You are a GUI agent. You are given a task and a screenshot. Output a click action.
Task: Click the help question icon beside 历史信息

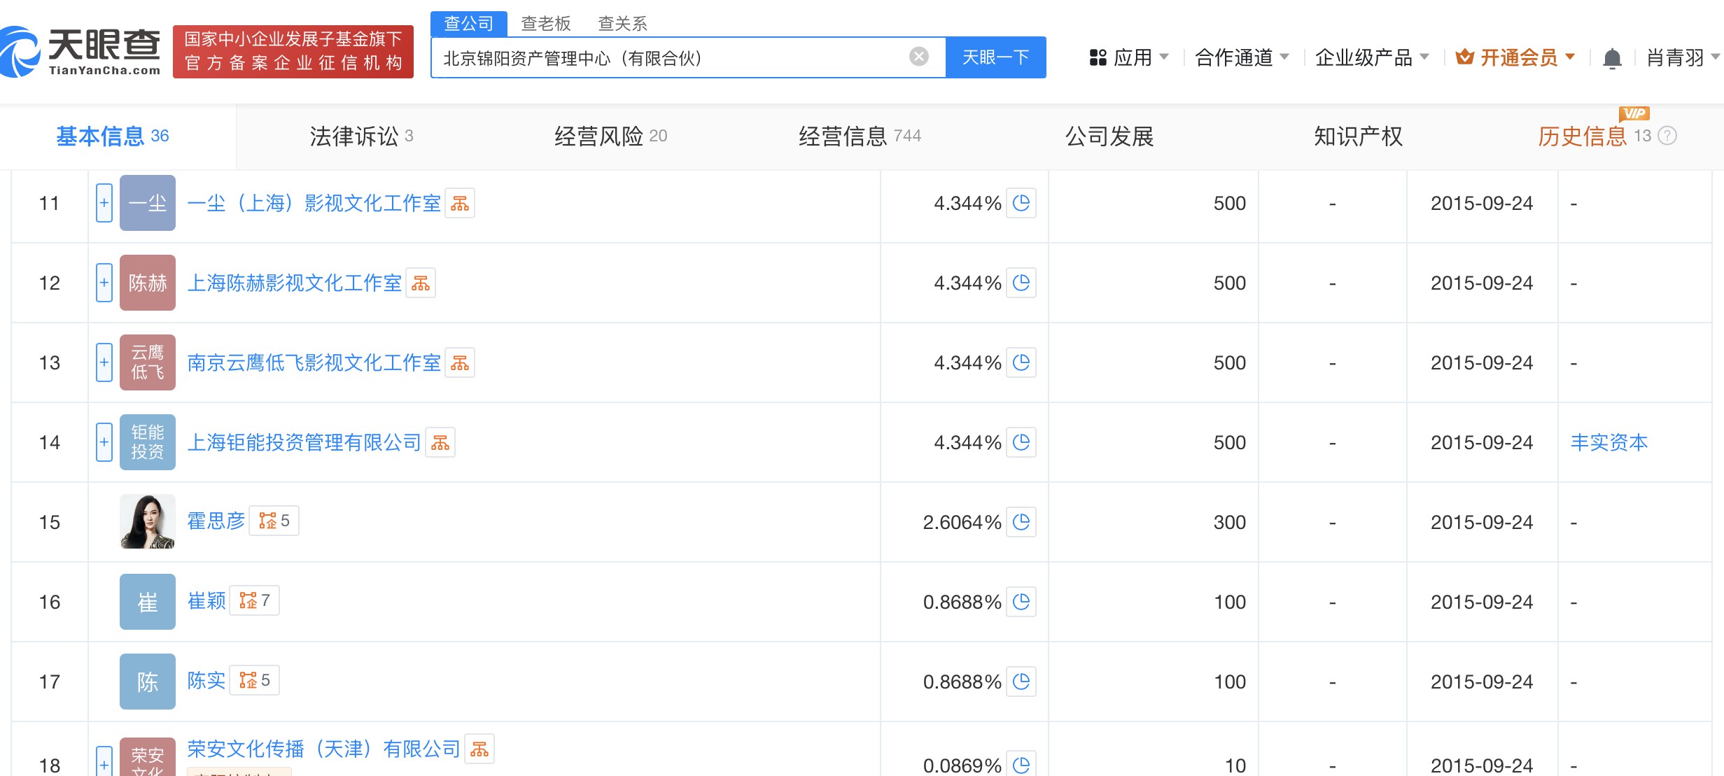[1668, 136]
